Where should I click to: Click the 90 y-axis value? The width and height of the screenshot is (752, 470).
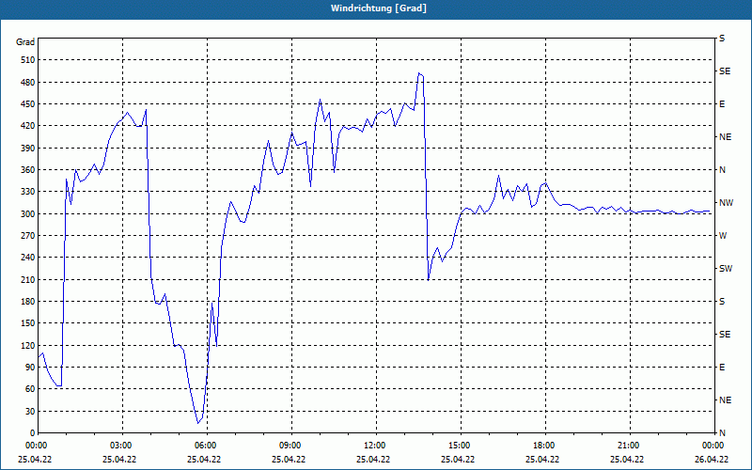30,368
